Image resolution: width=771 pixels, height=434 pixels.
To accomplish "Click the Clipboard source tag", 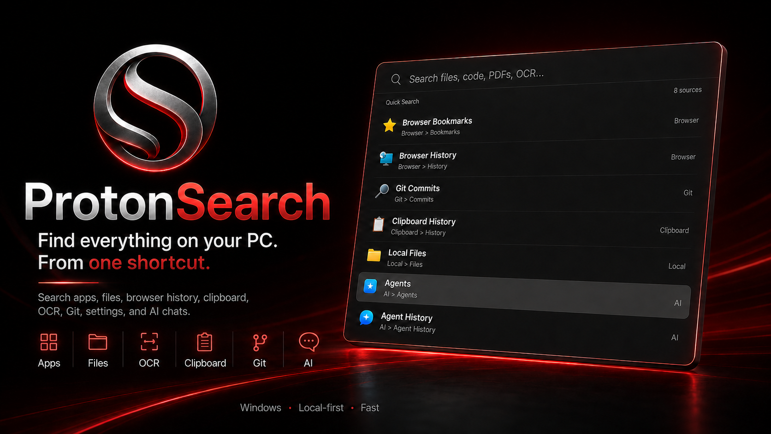I will pyautogui.click(x=674, y=230).
